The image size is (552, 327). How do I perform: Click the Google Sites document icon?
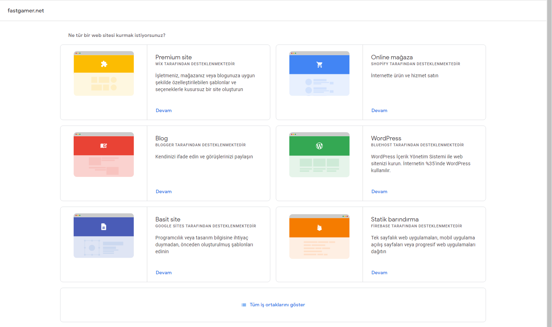click(x=104, y=227)
